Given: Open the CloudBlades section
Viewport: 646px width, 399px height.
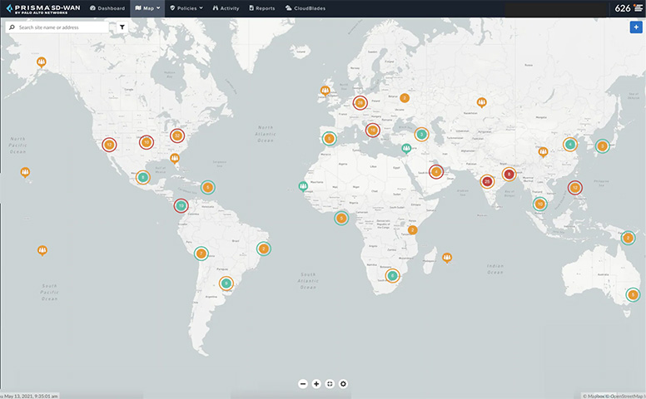Looking at the screenshot, I should pyautogui.click(x=305, y=8).
